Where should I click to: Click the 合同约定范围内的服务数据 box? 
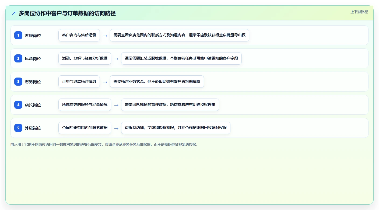pyautogui.click(x=85, y=128)
